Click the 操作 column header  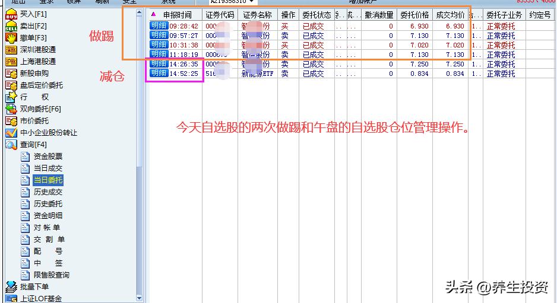click(288, 15)
